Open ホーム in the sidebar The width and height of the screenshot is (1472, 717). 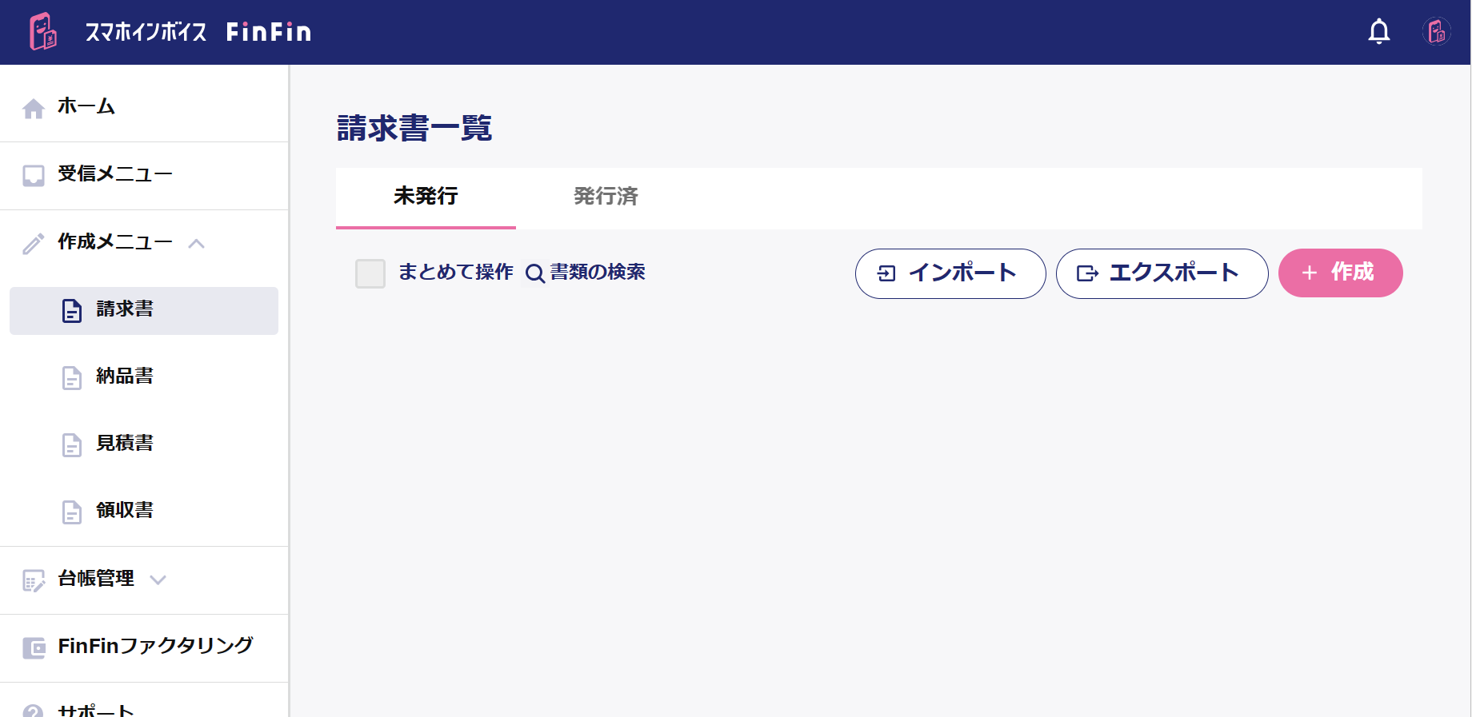(144, 107)
